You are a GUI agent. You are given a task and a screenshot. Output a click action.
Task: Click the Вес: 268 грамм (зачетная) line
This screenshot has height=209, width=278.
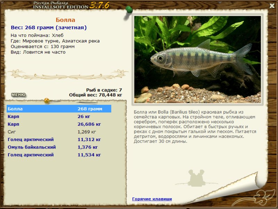pos(49,27)
